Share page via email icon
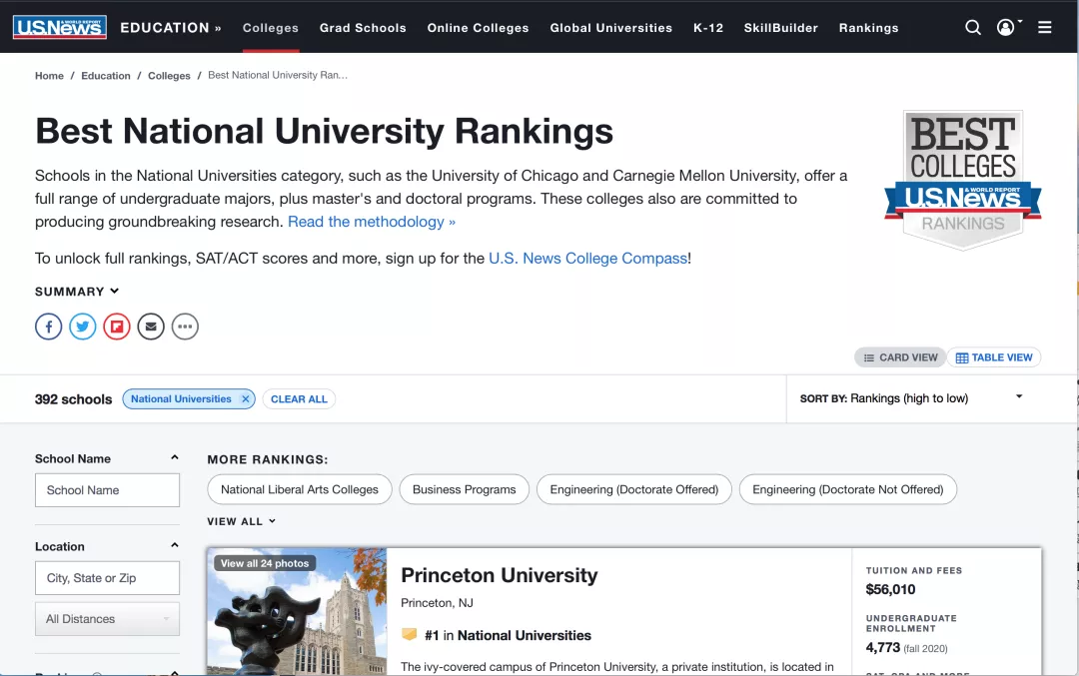The image size is (1079, 676). 151,327
